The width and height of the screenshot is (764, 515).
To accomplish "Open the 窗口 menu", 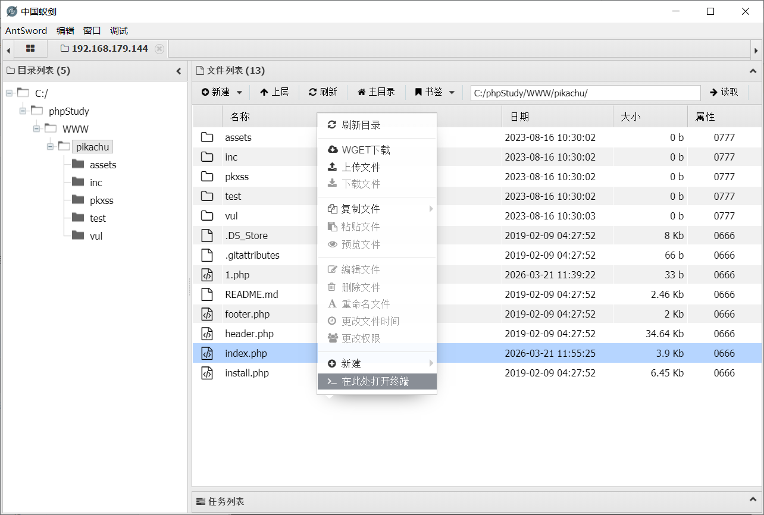I will point(92,31).
